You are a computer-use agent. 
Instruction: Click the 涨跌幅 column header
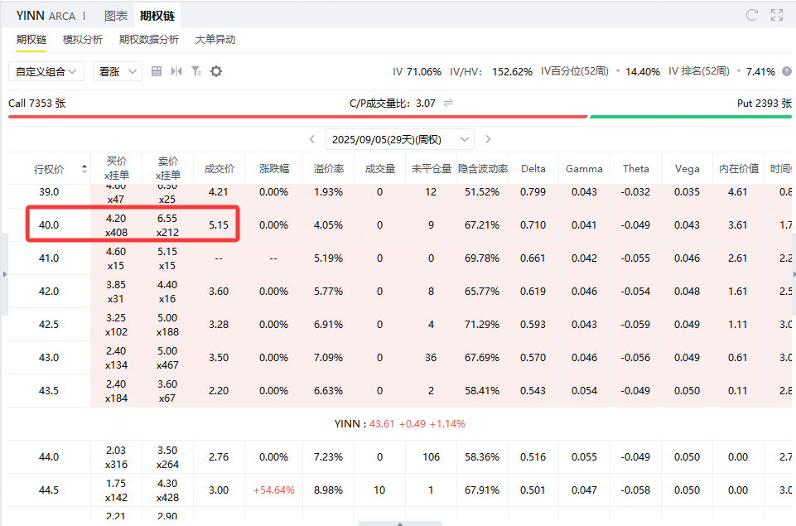tap(274, 168)
